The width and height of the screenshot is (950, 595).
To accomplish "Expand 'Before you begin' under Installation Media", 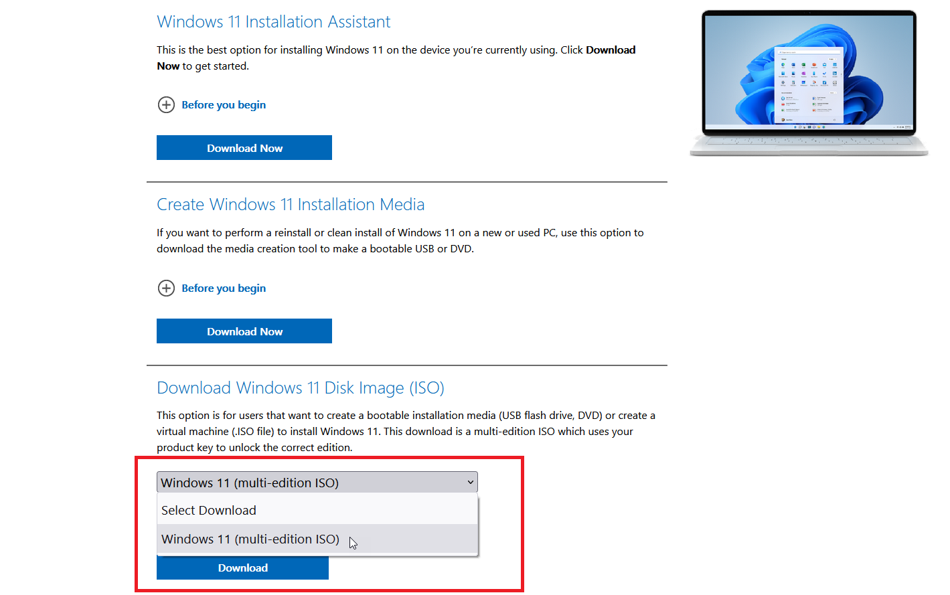I will [x=223, y=288].
